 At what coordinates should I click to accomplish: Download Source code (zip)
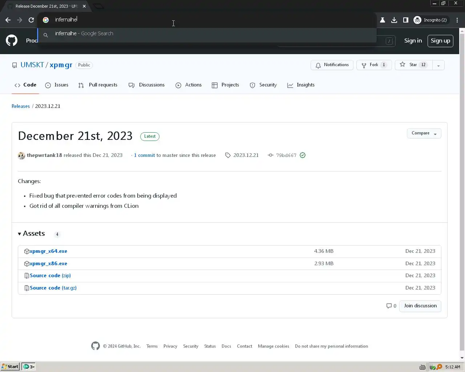[x=50, y=276]
